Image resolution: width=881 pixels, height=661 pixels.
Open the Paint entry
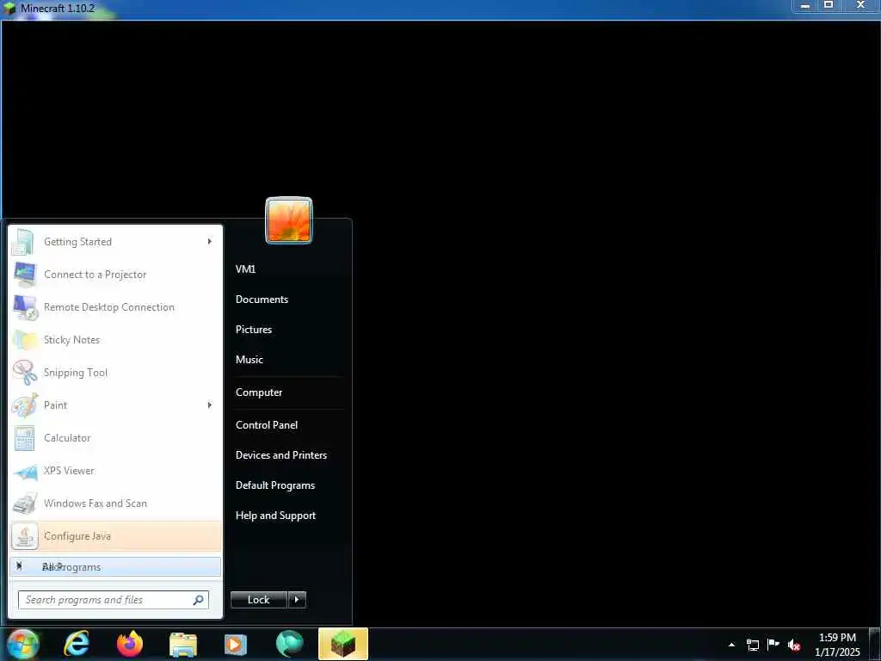pos(116,405)
